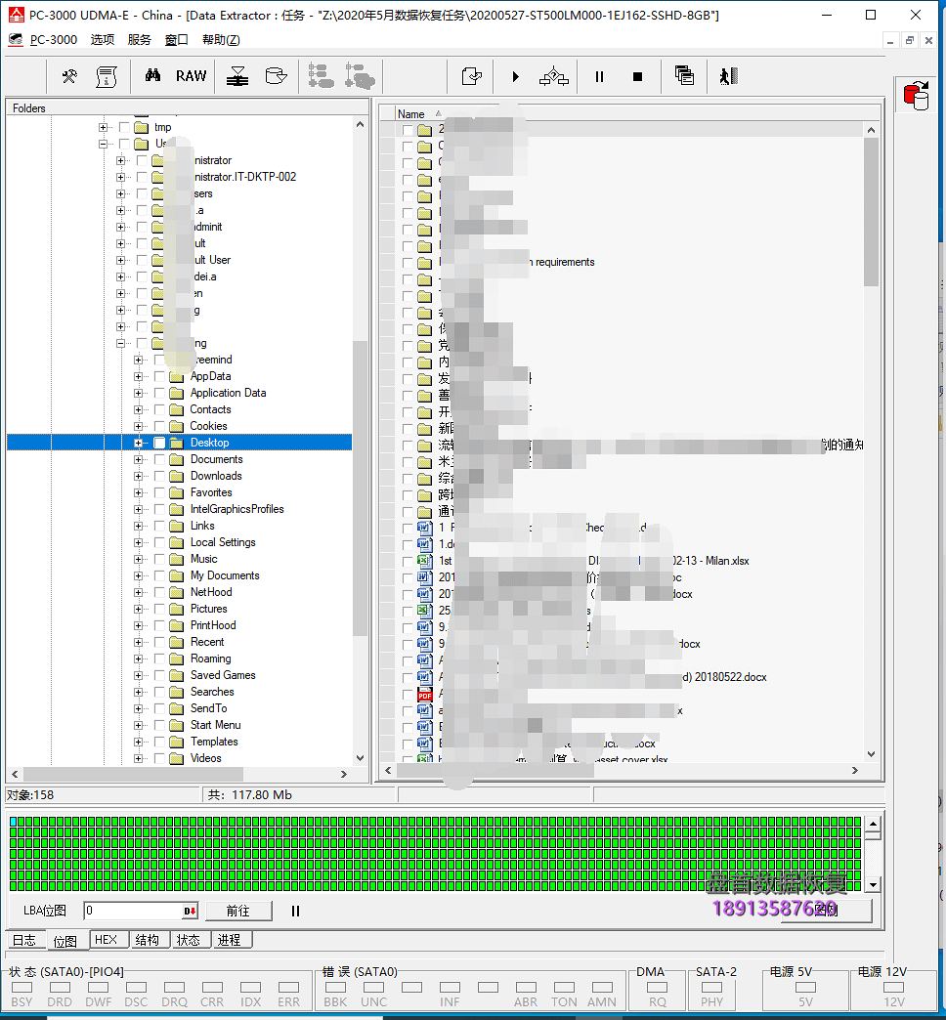Image resolution: width=946 pixels, height=1020 pixels.
Task: Expand the Desktop folder node
Action: pyautogui.click(x=138, y=443)
